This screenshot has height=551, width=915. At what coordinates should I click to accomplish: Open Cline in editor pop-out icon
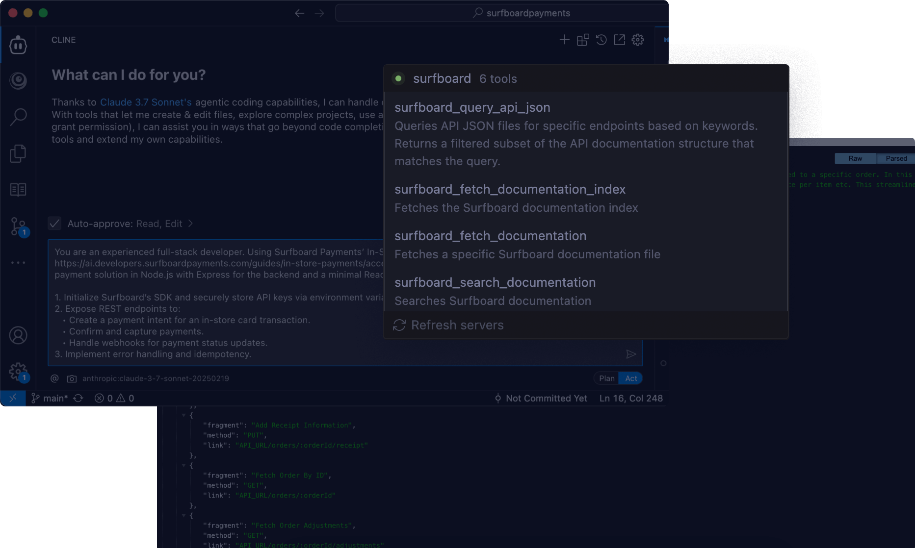pyautogui.click(x=620, y=40)
